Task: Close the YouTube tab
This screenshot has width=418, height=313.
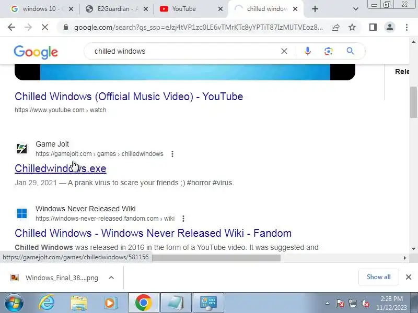Action: click(x=220, y=9)
